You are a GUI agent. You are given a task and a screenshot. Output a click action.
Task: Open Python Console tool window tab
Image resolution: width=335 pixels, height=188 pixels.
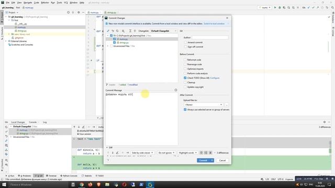69,175
